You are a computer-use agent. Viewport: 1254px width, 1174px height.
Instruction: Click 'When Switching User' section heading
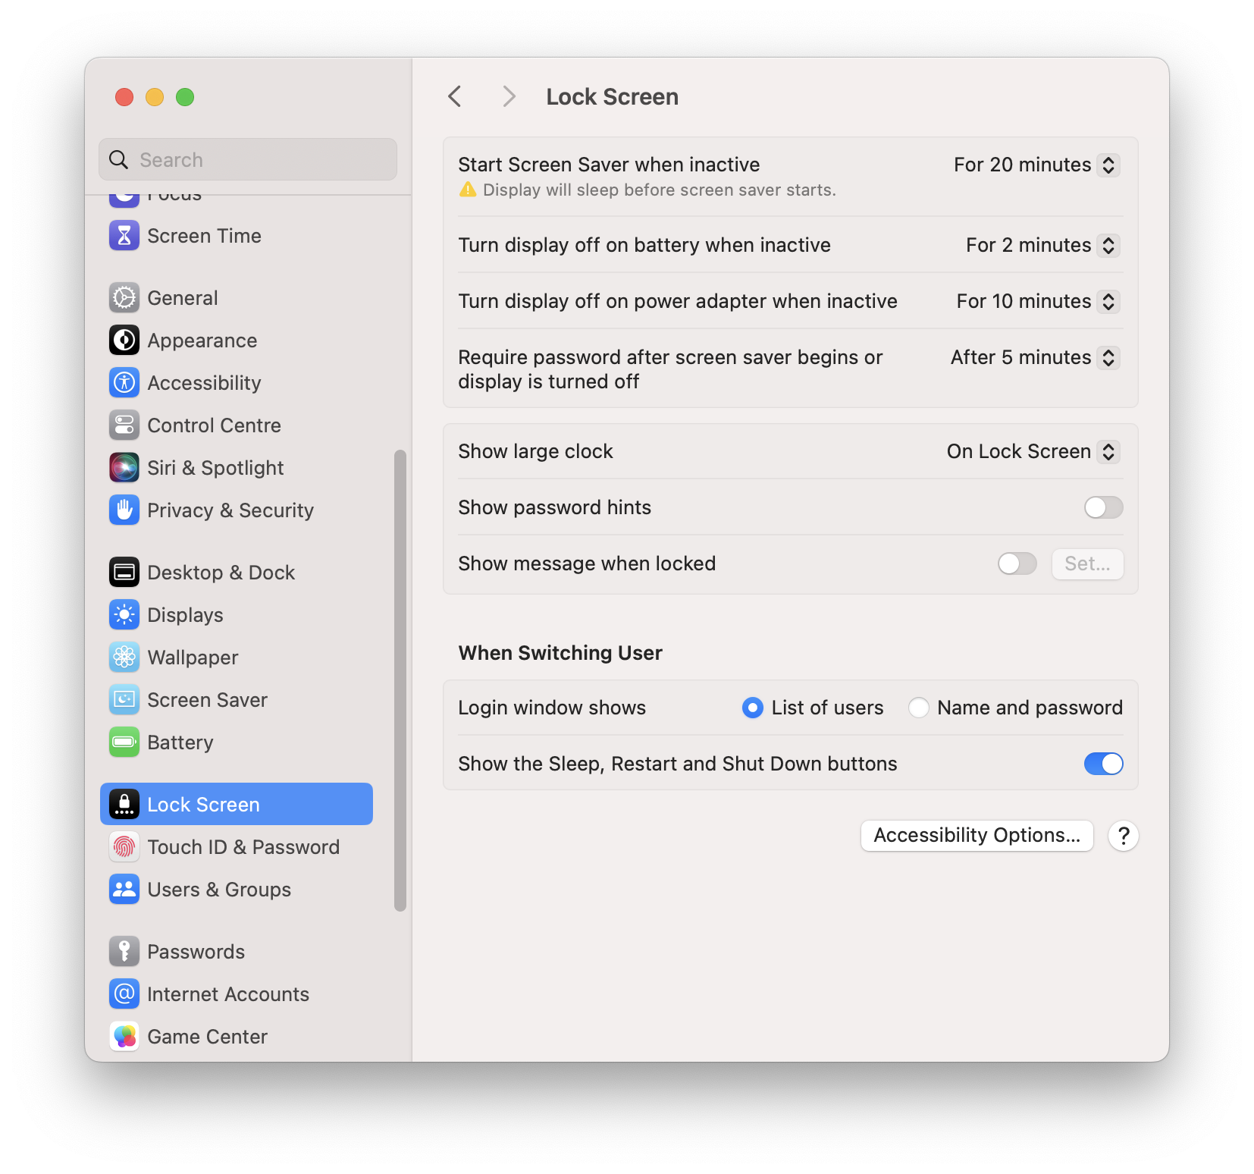coord(560,653)
